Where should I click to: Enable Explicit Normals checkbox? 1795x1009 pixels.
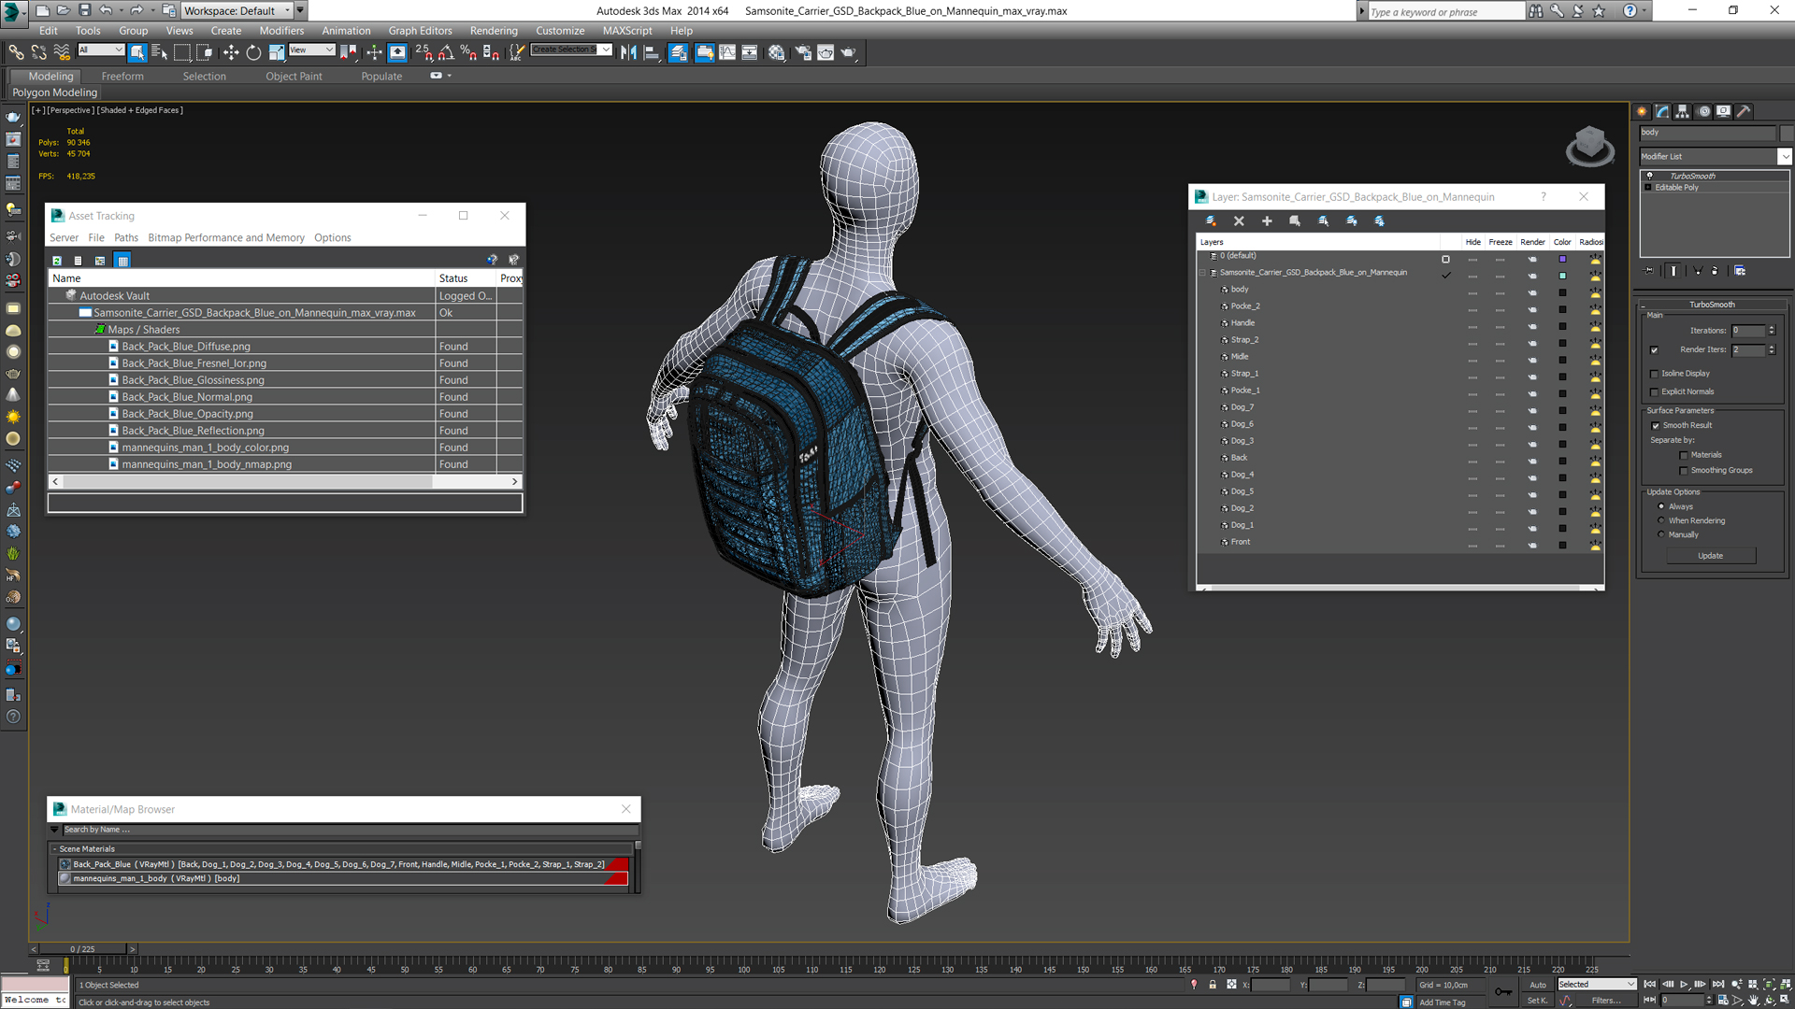click(x=1654, y=392)
